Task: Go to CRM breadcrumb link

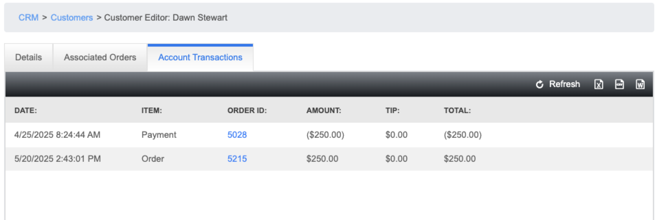Action: coord(29,17)
